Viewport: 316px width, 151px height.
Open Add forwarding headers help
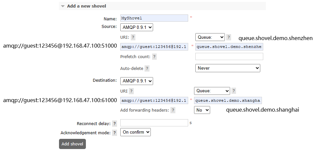[173, 110]
